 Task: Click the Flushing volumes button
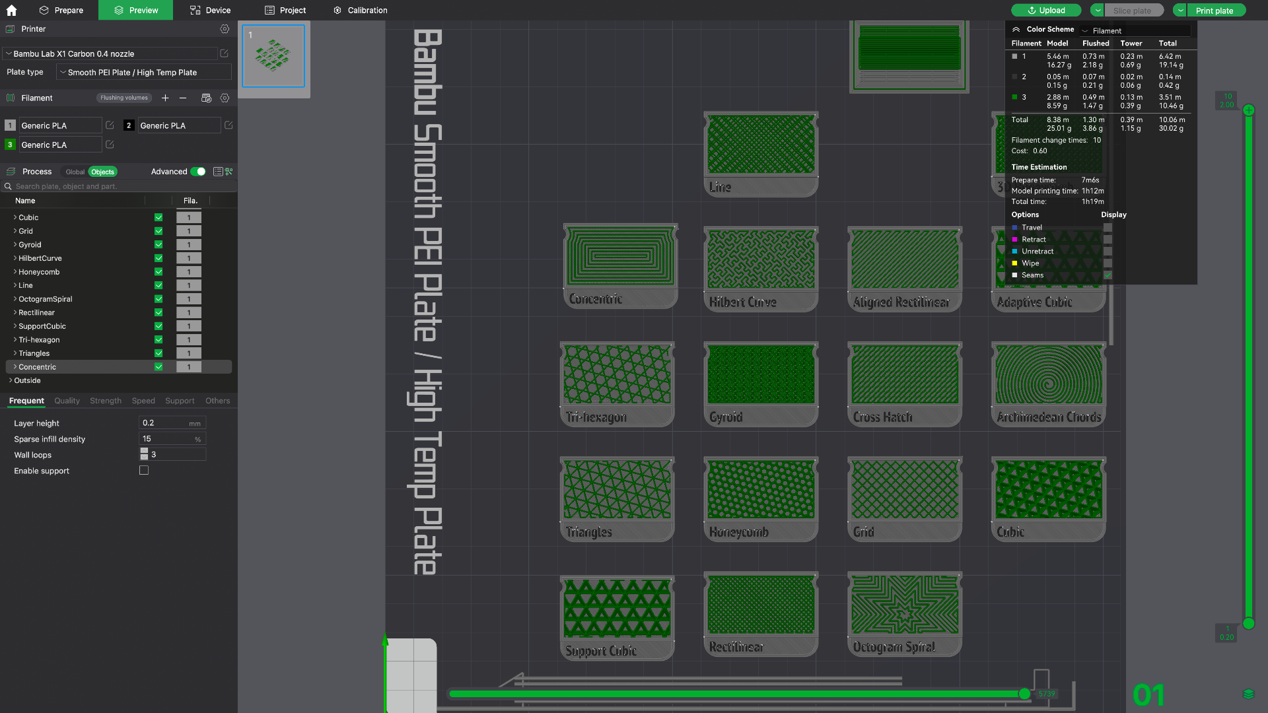[x=124, y=98]
